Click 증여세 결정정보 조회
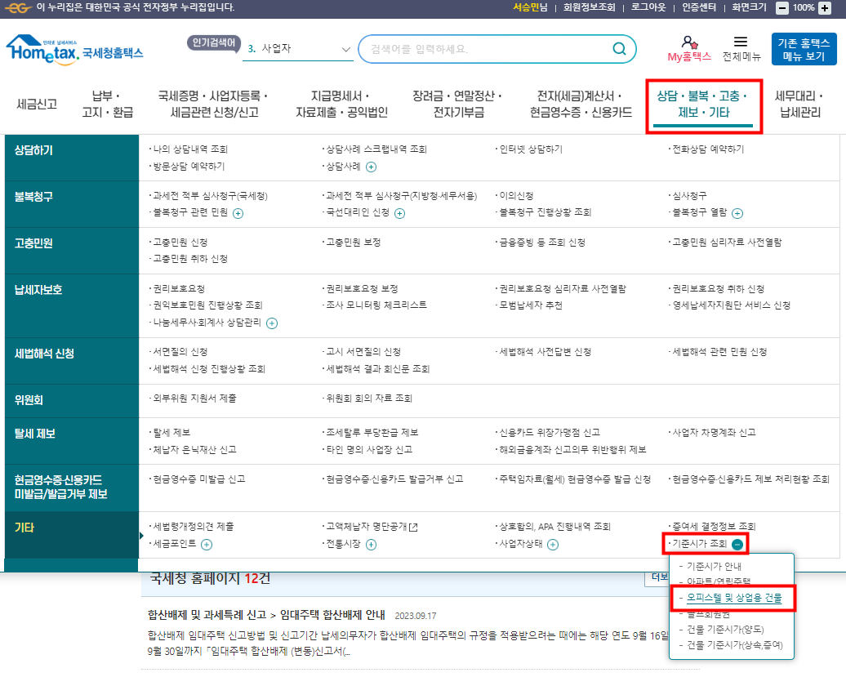 [x=714, y=527]
